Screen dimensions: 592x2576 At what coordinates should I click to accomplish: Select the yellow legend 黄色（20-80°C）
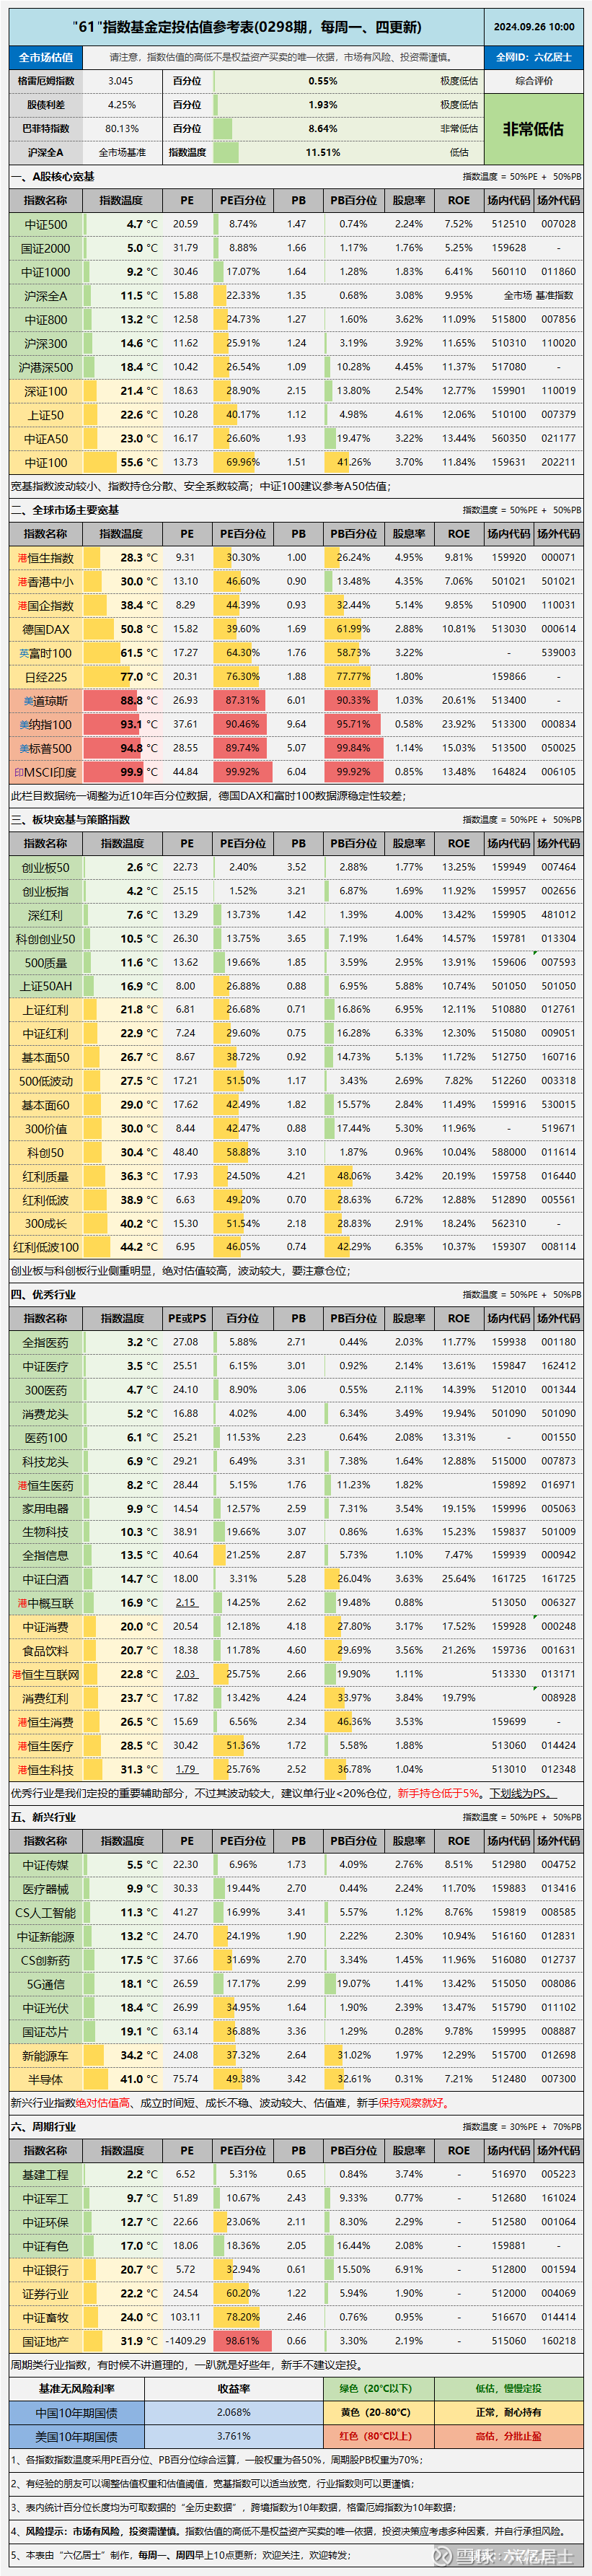point(377,2412)
